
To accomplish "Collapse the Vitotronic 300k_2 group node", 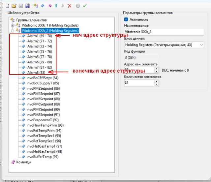I will pos(13,31).
